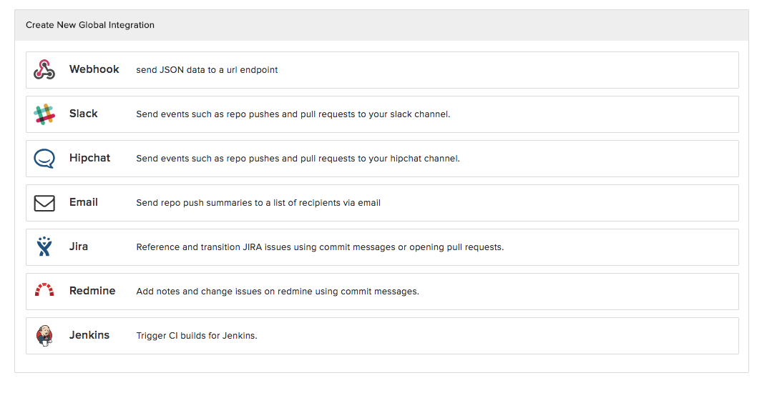Click the Hipchat speech bubble icon

44,159
